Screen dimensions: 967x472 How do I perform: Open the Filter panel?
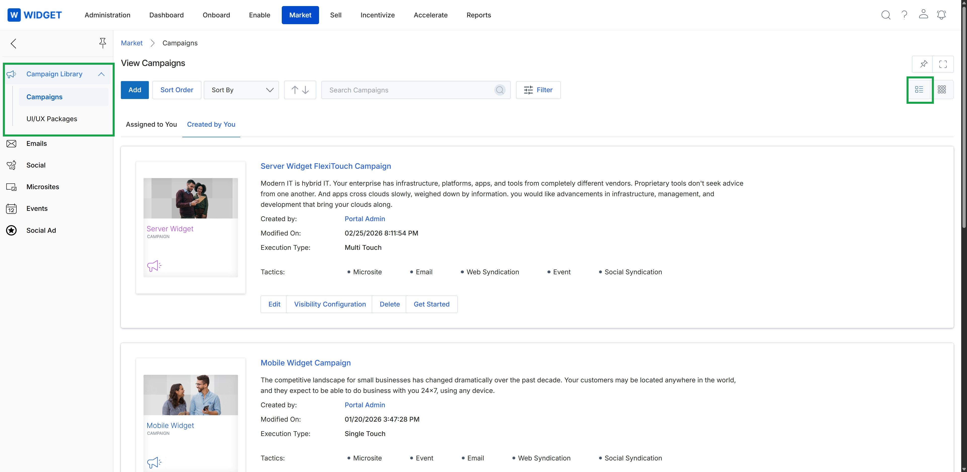[538, 90]
